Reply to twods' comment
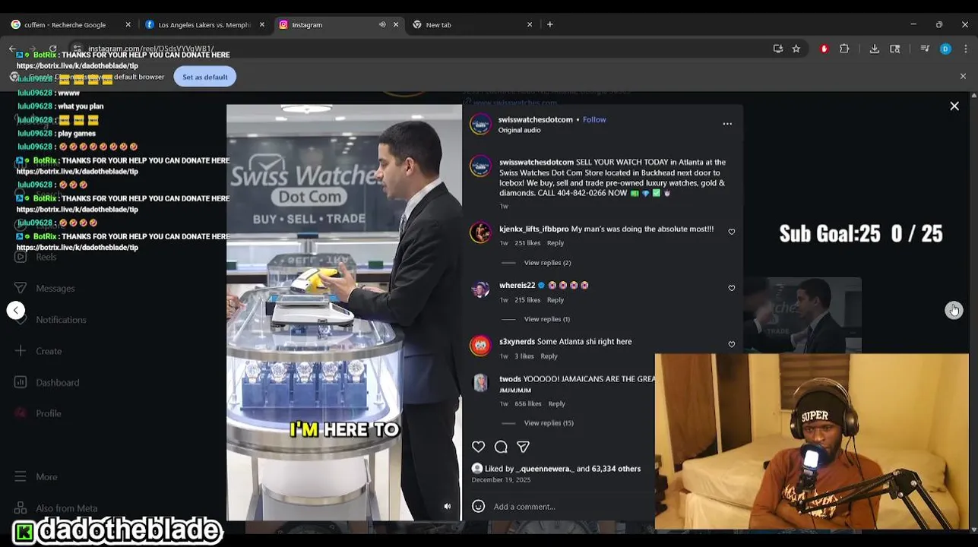978x547 pixels. click(x=556, y=404)
